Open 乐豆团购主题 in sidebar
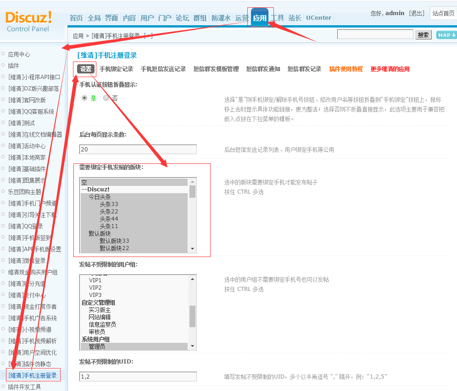 click(x=25, y=192)
